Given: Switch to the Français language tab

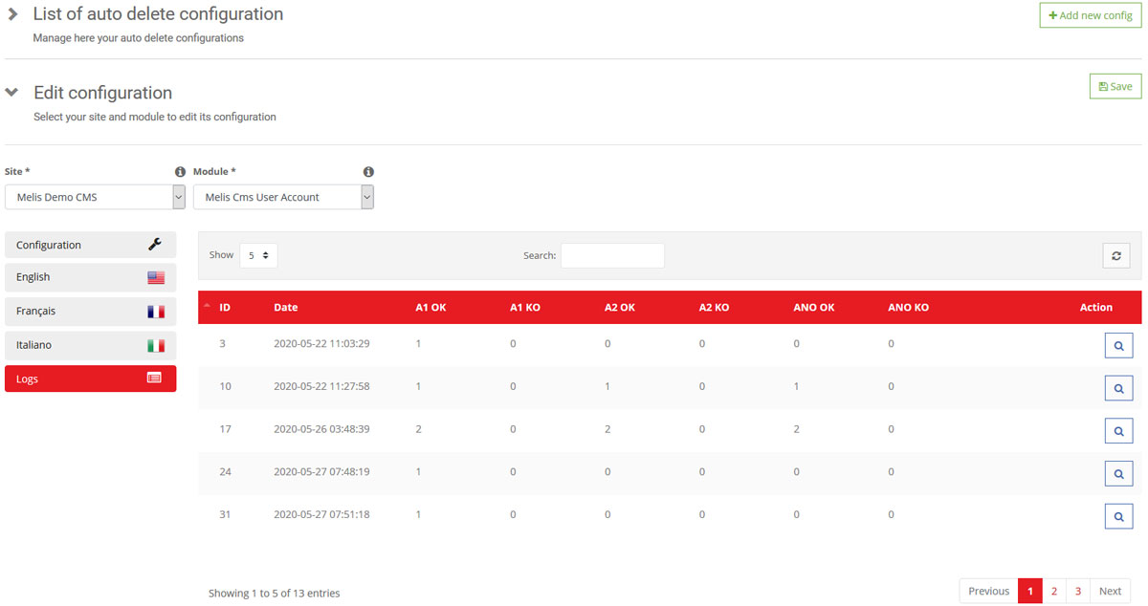Looking at the screenshot, I should (x=90, y=311).
